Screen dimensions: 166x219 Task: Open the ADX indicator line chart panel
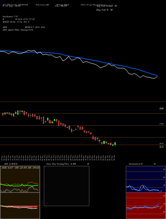[20, 179]
